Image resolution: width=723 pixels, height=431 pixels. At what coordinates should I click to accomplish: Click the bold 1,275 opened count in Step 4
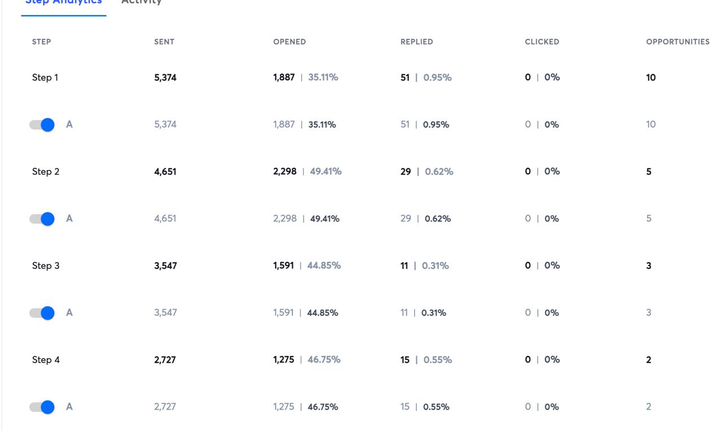pyautogui.click(x=284, y=360)
